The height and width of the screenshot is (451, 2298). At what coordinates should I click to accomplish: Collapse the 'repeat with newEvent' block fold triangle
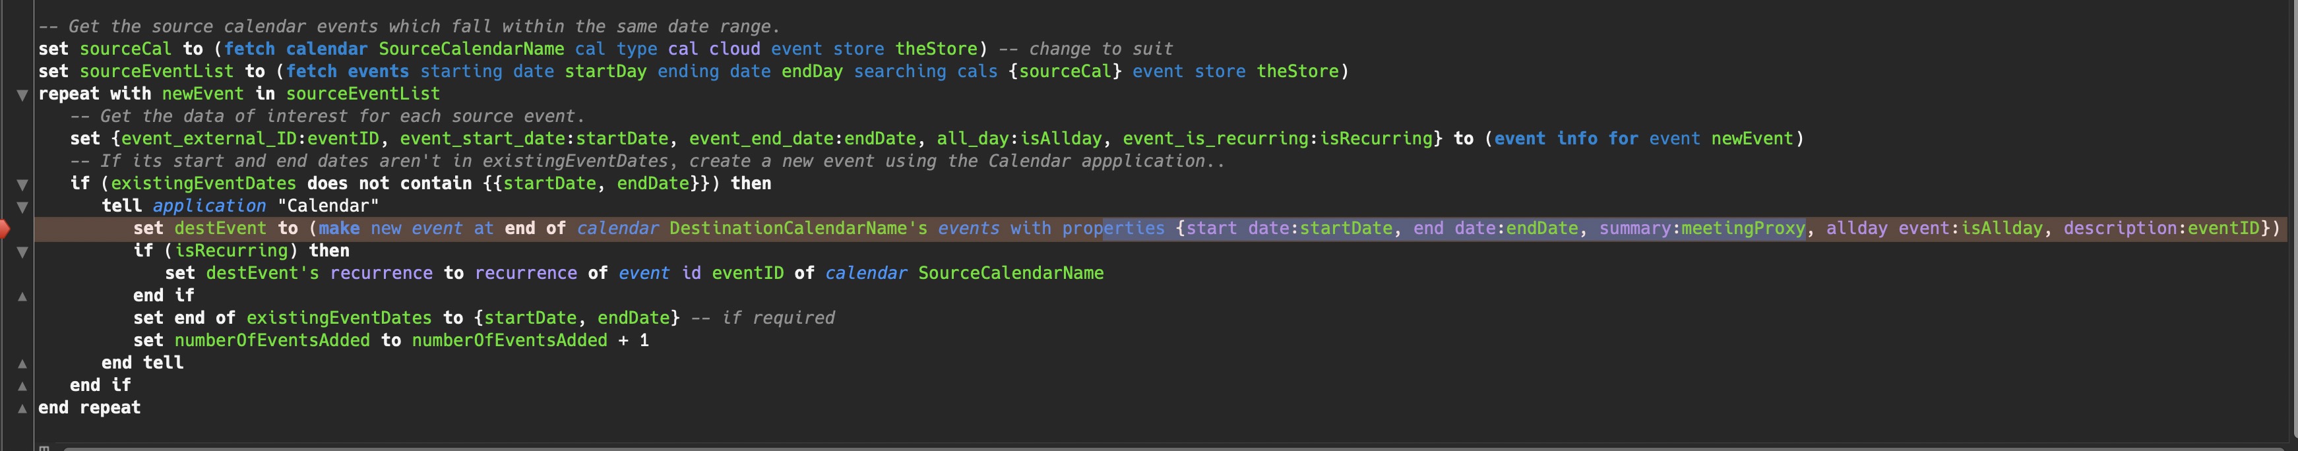[21, 94]
